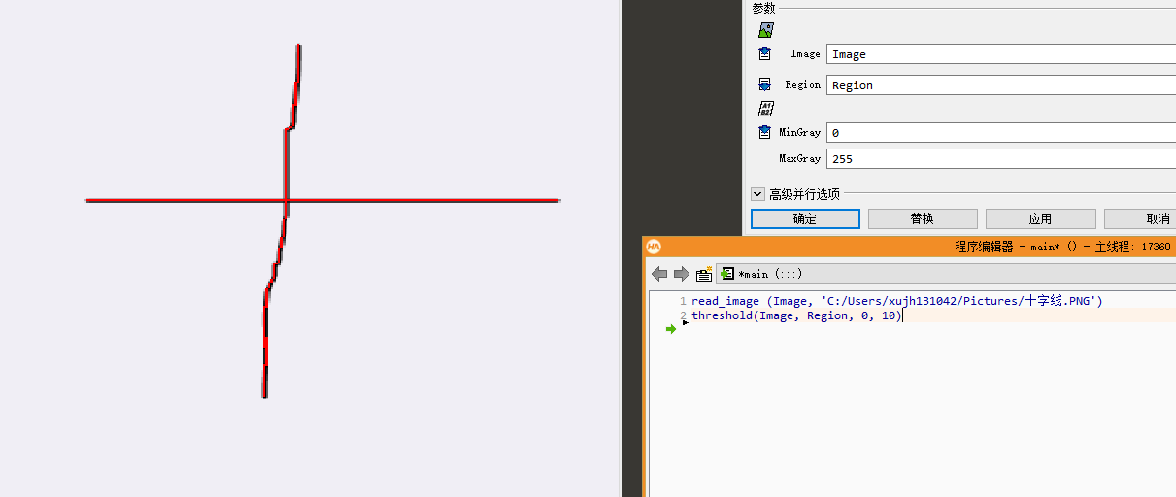Focus the Image parameter input field

pos(1001,54)
